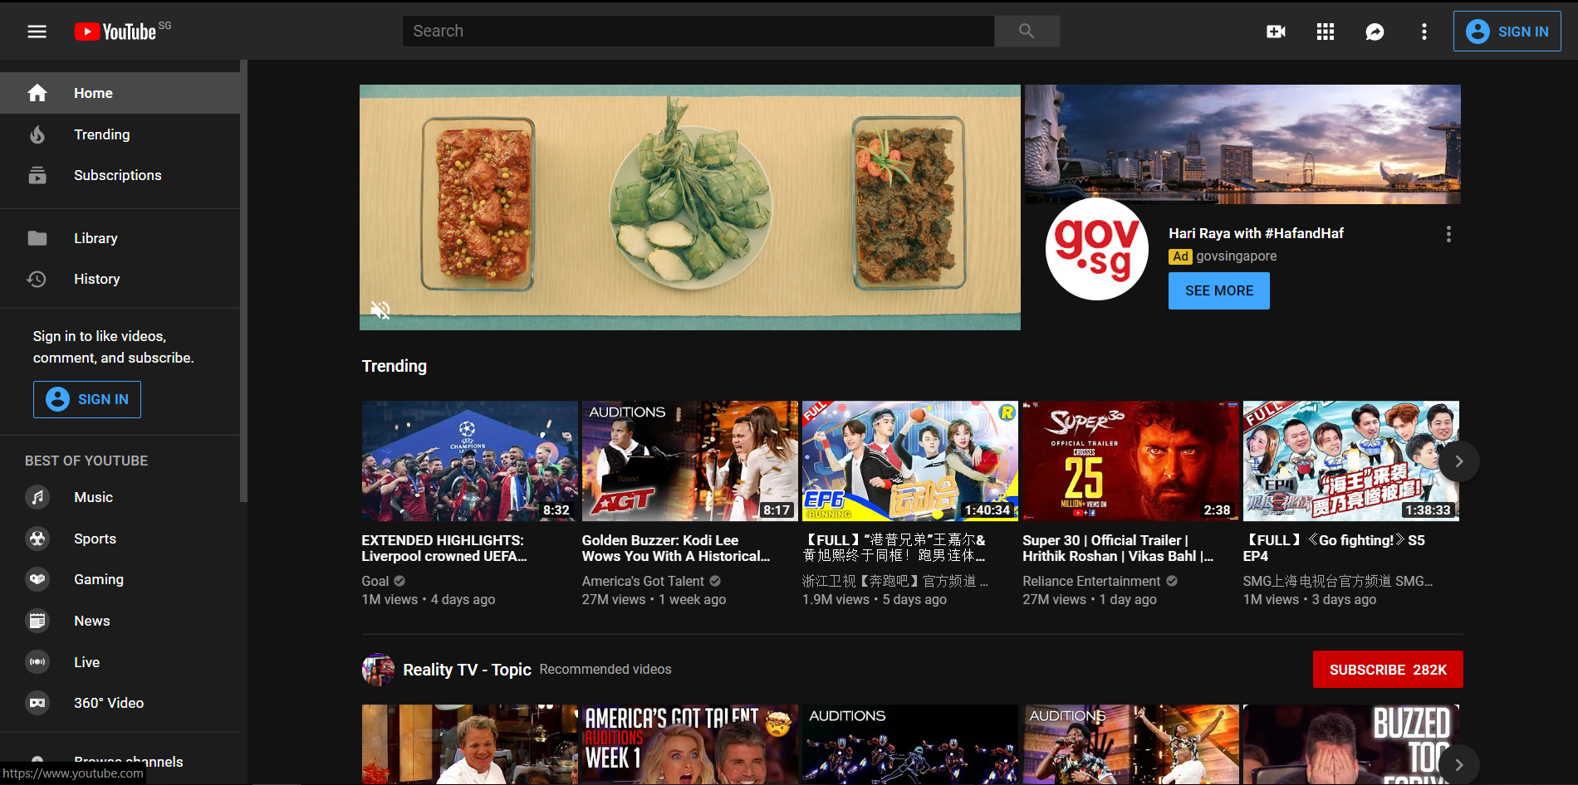Click the Library folder icon

click(x=37, y=238)
